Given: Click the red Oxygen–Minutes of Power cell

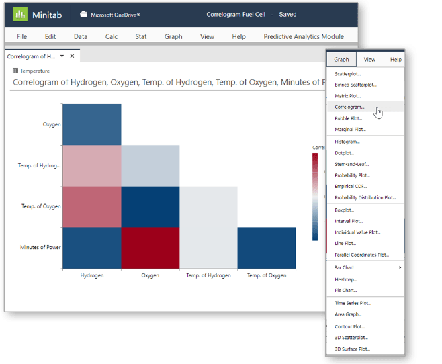Looking at the screenshot, I should coord(150,248).
